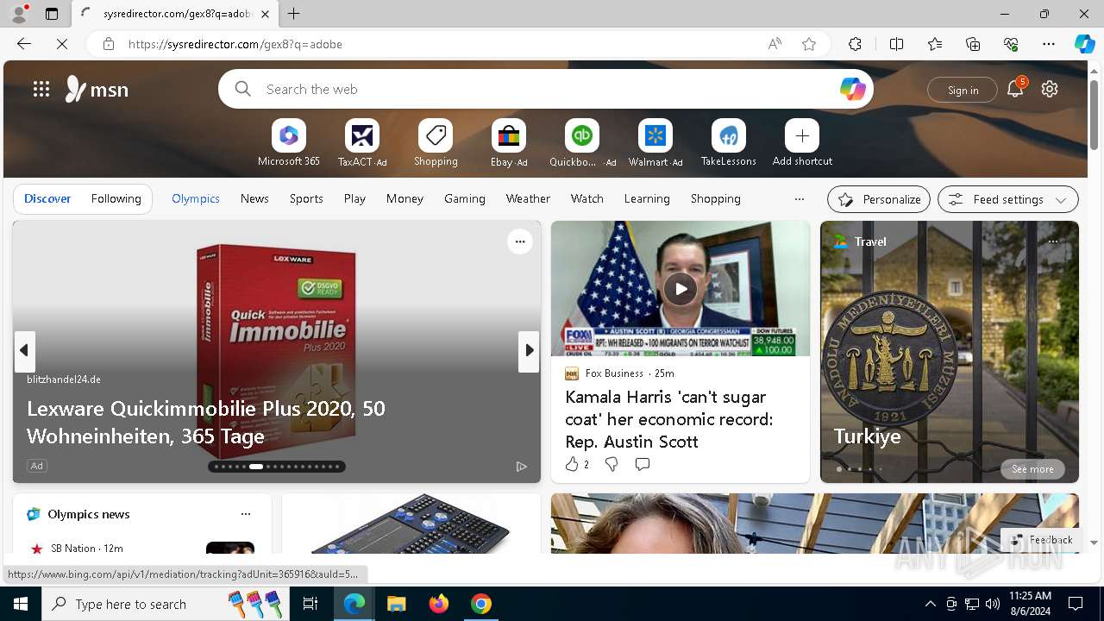
Task: Open the Feedback button
Action: (x=1042, y=539)
